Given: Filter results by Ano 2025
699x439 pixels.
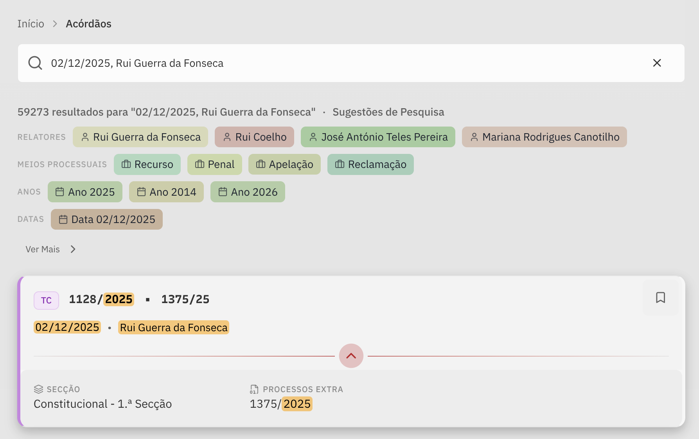Looking at the screenshot, I should click(85, 192).
